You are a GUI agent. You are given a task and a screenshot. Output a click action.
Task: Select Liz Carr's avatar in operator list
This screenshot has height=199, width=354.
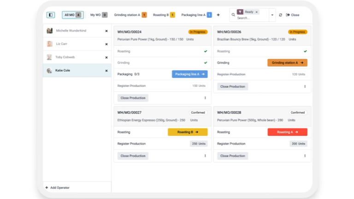point(49,44)
